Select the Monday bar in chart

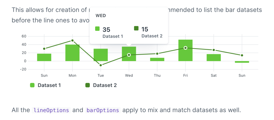(72, 53)
